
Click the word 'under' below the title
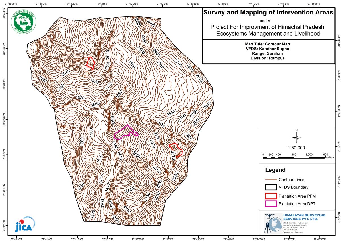coord(265,20)
